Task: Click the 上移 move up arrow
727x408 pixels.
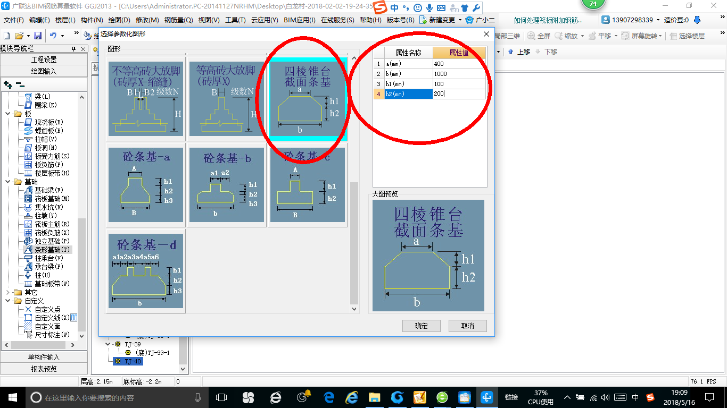Action: point(519,52)
